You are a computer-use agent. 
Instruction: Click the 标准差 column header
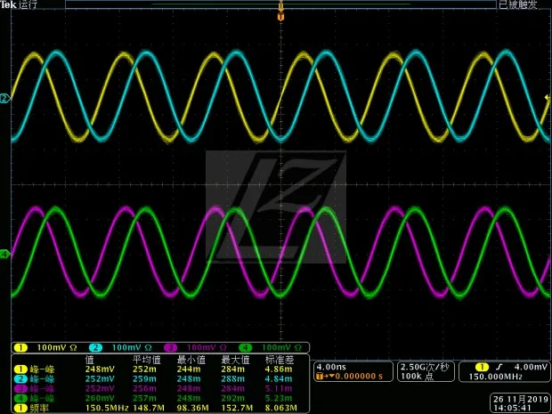[x=280, y=360]
